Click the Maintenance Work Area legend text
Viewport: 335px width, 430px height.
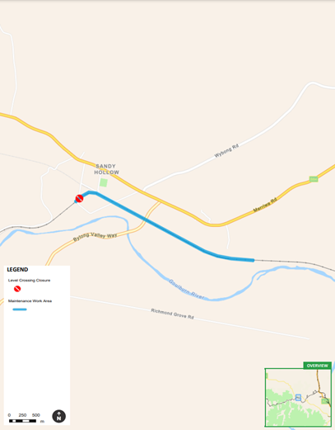[x=30, y=301]
